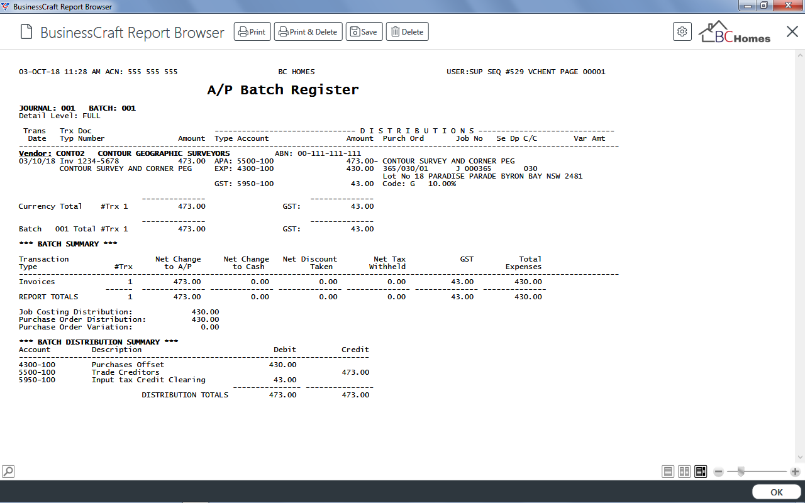This screenshot has height=503, width=805.
Task: Open search with the magnifier icon at bottom left
Action: click(8, 471)
